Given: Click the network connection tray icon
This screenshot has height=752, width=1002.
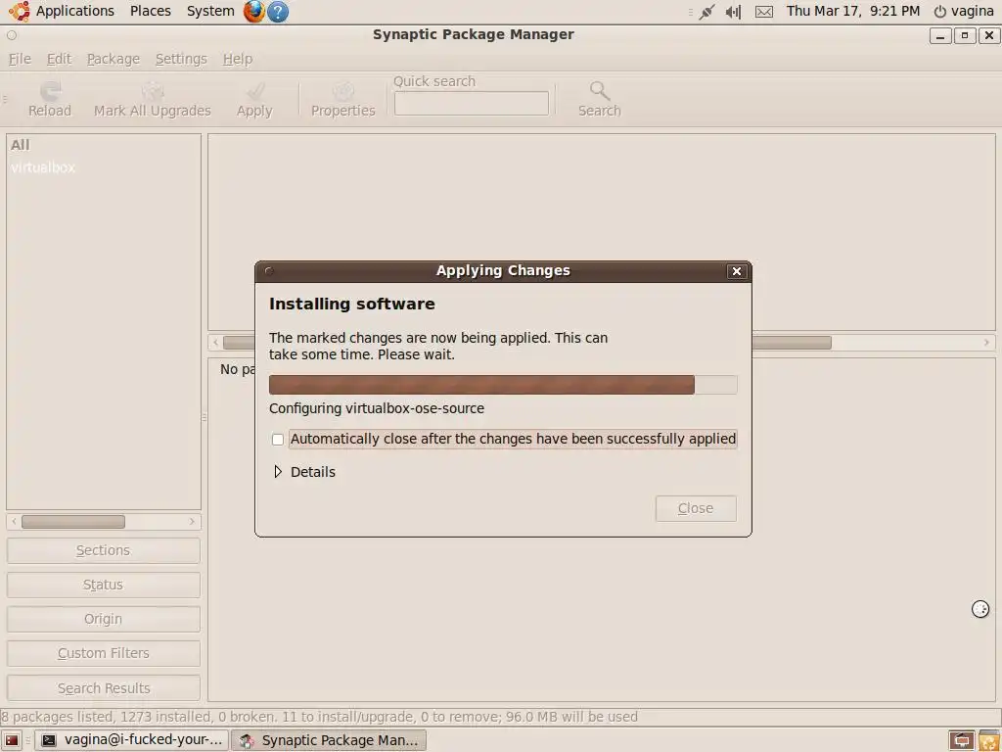Looking at the screenshot, I should 706,11.
